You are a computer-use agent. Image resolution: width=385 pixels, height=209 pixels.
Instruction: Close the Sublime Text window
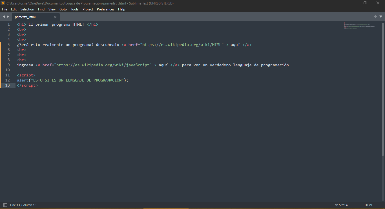pyautogui.click(x=378, y=3)
